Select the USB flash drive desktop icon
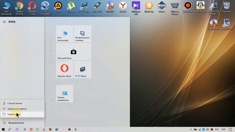Screen dimensions: 235x132 point(97,7)
